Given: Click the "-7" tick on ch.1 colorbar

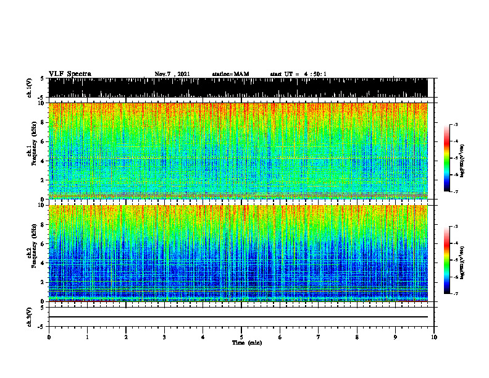Looking at the screenshot, I should tap(456, 191).
